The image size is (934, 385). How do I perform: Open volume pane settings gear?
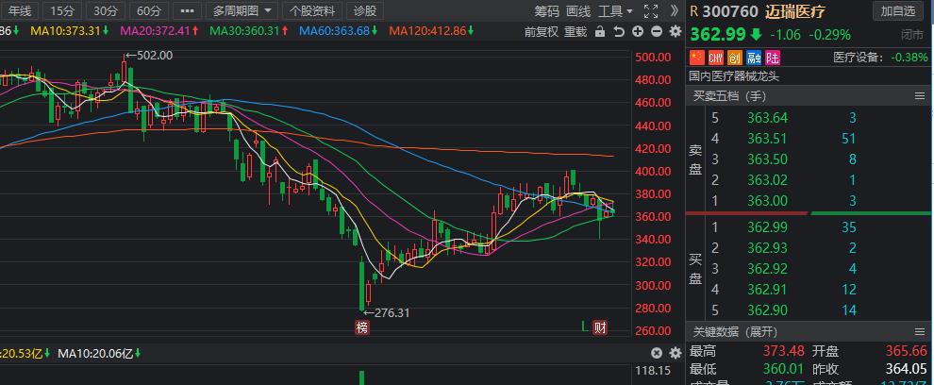tap(675, 353)
